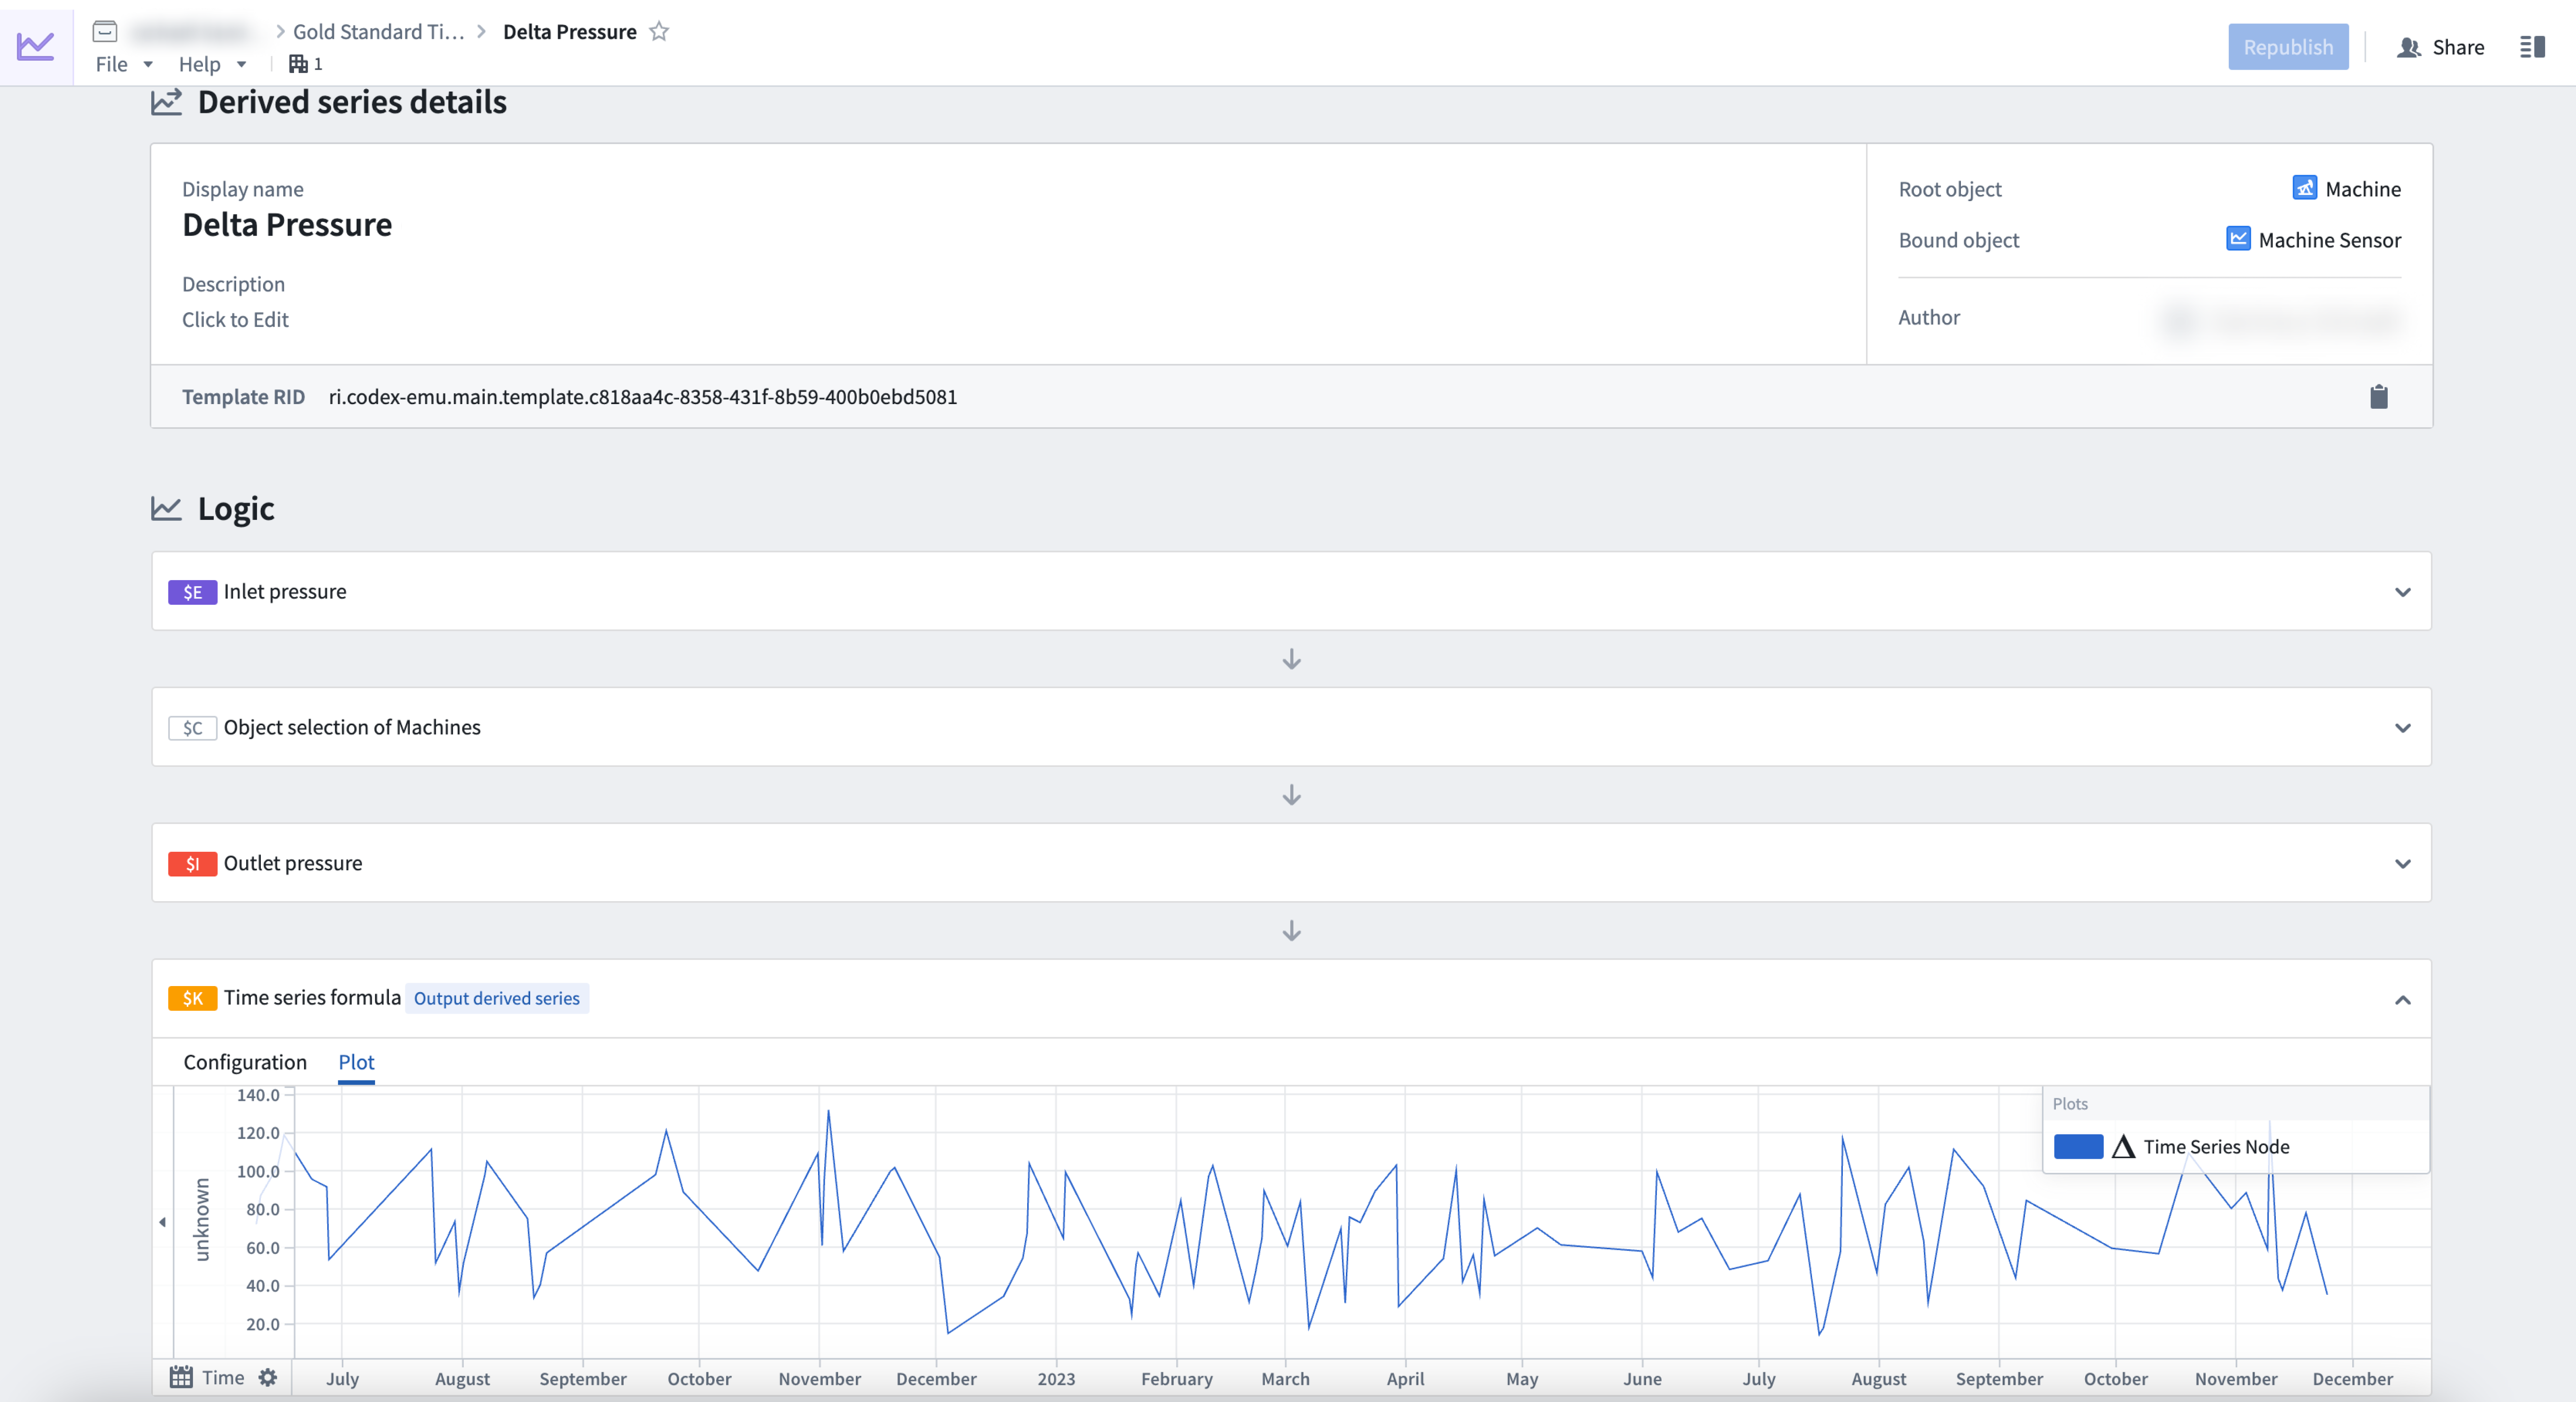Collapse the Time series formula card
2576x1402 pixels.
point(2403,1000)
